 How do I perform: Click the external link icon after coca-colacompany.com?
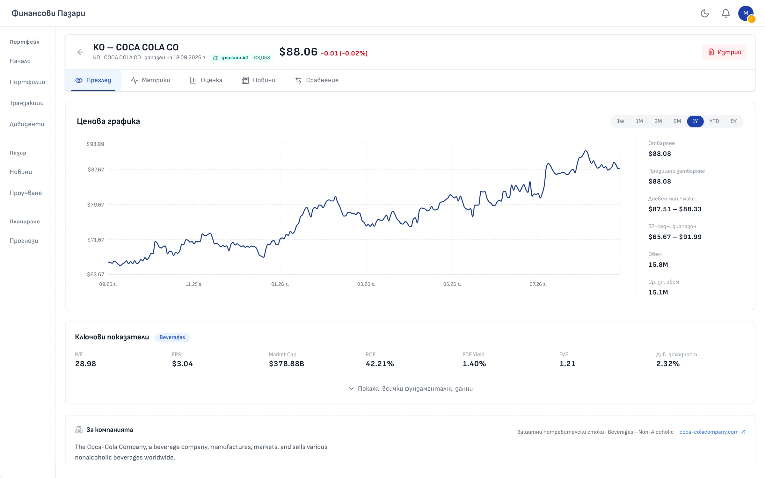[x=743, y=432]
